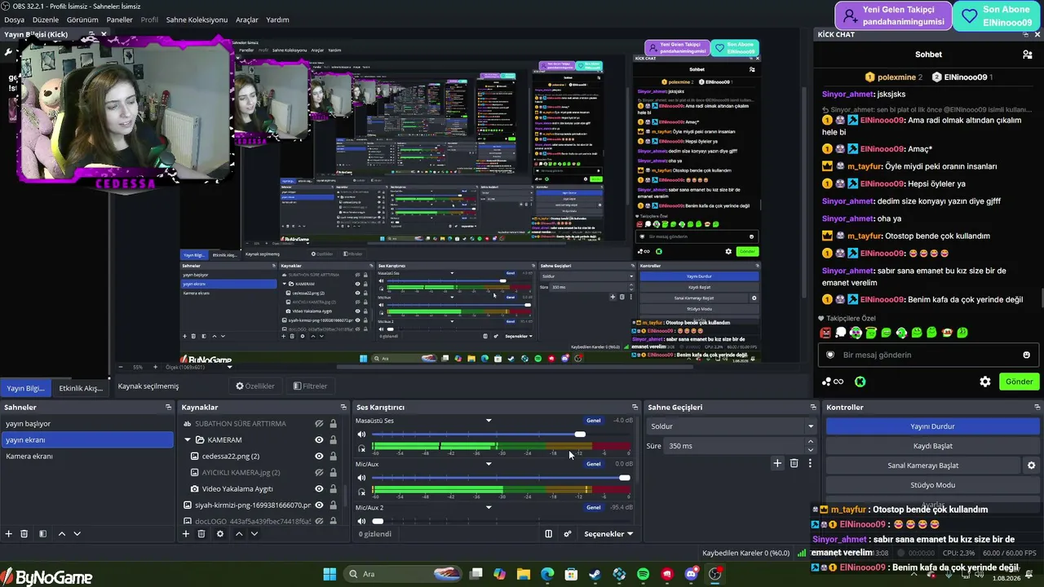Unlock the KAMERAM group

coord(333,440)
